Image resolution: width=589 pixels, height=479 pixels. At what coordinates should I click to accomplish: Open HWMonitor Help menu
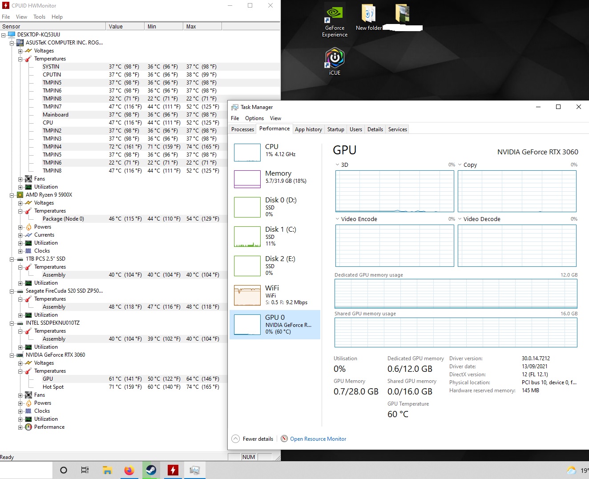click(57, 17)
